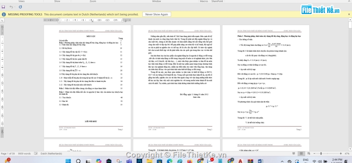Click the page 3 Phần 1 page
This screenshot has width=352, height=163.
click(266, 81)
